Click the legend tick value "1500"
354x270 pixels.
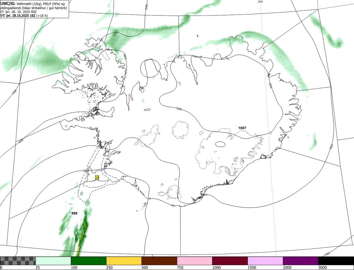[252, 268]
